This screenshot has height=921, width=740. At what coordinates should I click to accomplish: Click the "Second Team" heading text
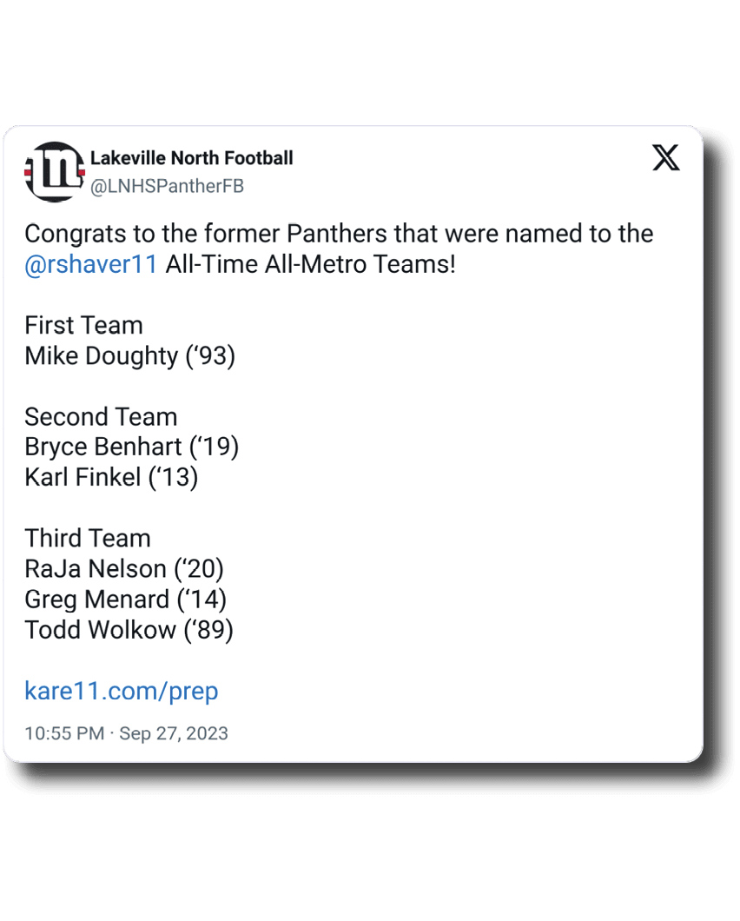click(101, 417)
